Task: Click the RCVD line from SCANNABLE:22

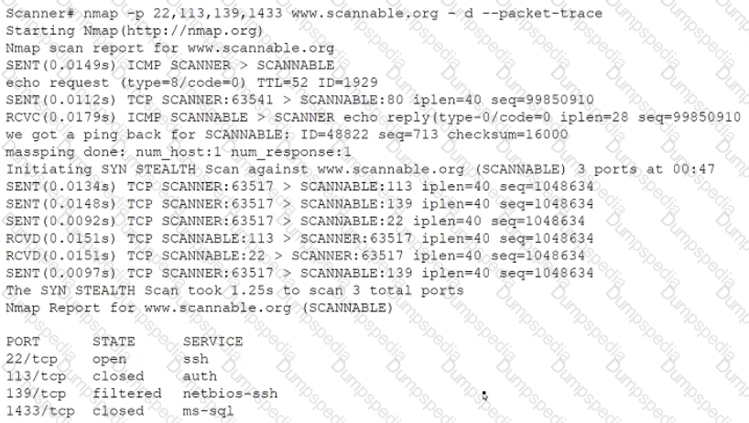Action: pos(295,255)
